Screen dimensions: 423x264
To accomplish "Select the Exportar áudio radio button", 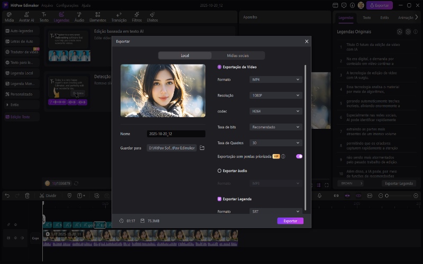I will click(x=220, y=171).
